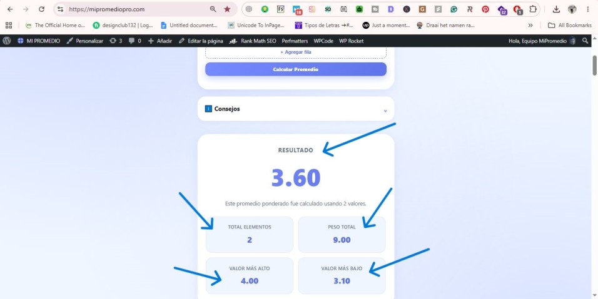Open the red extension with badge 1
This screenshot has height=299, width=598.
pos(517,9)
